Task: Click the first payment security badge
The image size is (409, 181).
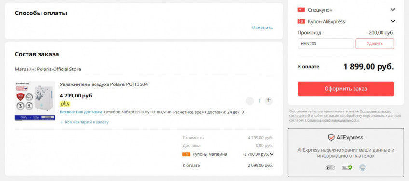Action: click(330, 167)
